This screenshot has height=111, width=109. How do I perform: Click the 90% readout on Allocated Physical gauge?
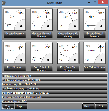pos(35,12)
